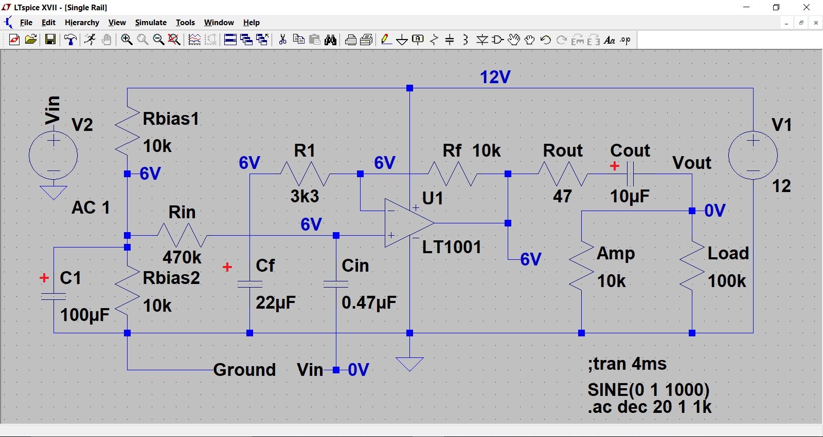This screenshot has height=437, width=823.
Task: Click the Find binoculars icon
Action: 331,40
